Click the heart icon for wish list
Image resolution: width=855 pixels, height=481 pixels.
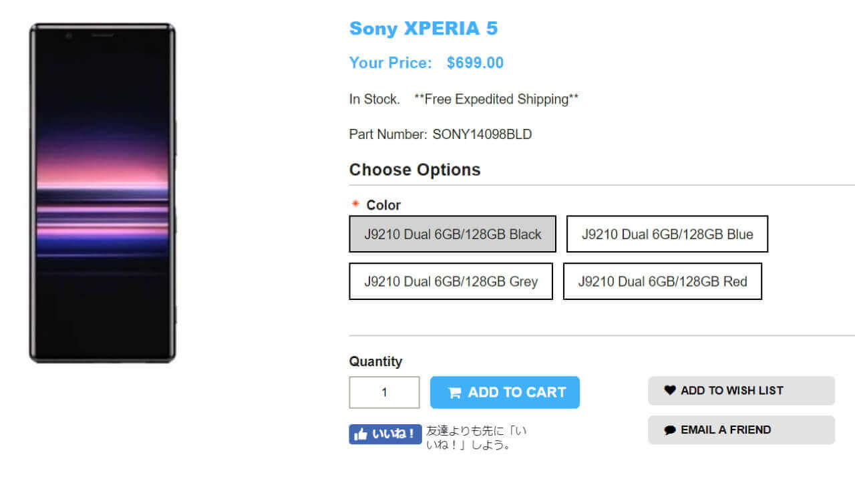pos(670,390)
